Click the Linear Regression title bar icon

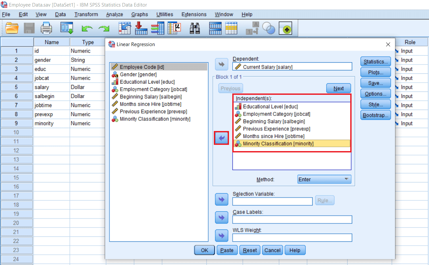click(x=111, y=44)
